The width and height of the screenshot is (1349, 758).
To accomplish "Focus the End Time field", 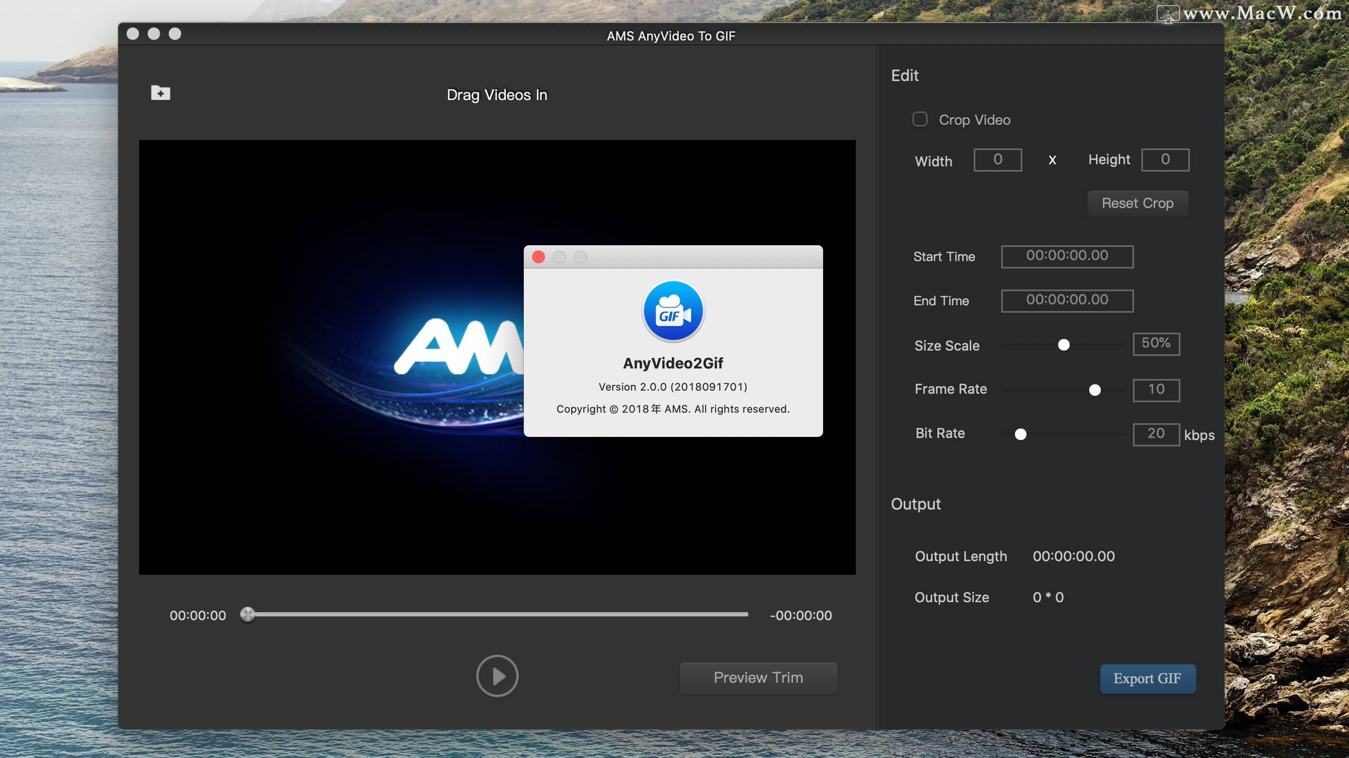I will [1067, 301].
